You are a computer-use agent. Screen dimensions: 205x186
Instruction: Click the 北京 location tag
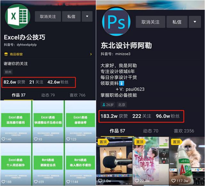click(122, 105)
